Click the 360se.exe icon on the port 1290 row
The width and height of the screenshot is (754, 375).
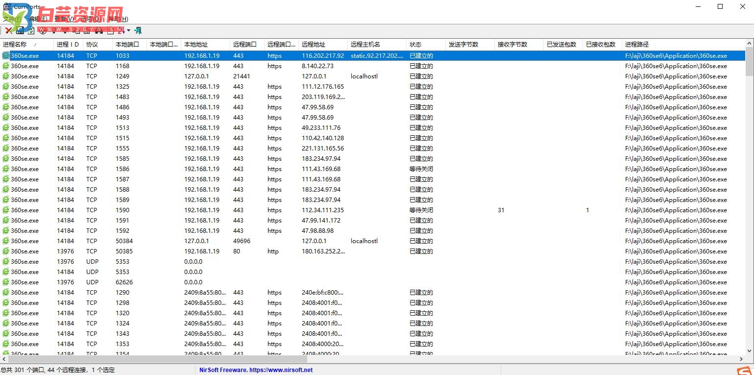coord(6,292)
